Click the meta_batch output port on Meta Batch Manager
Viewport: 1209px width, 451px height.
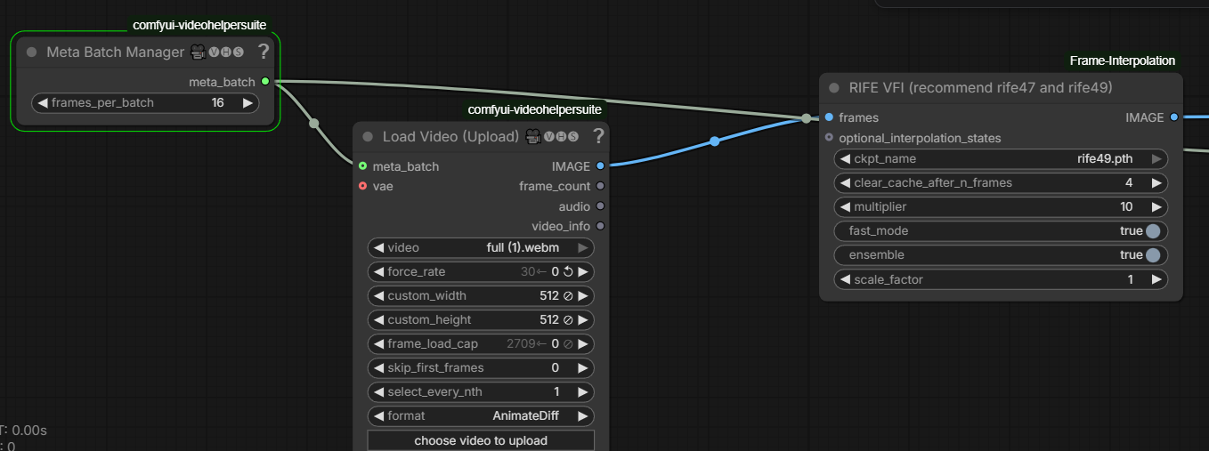point(265,82)
